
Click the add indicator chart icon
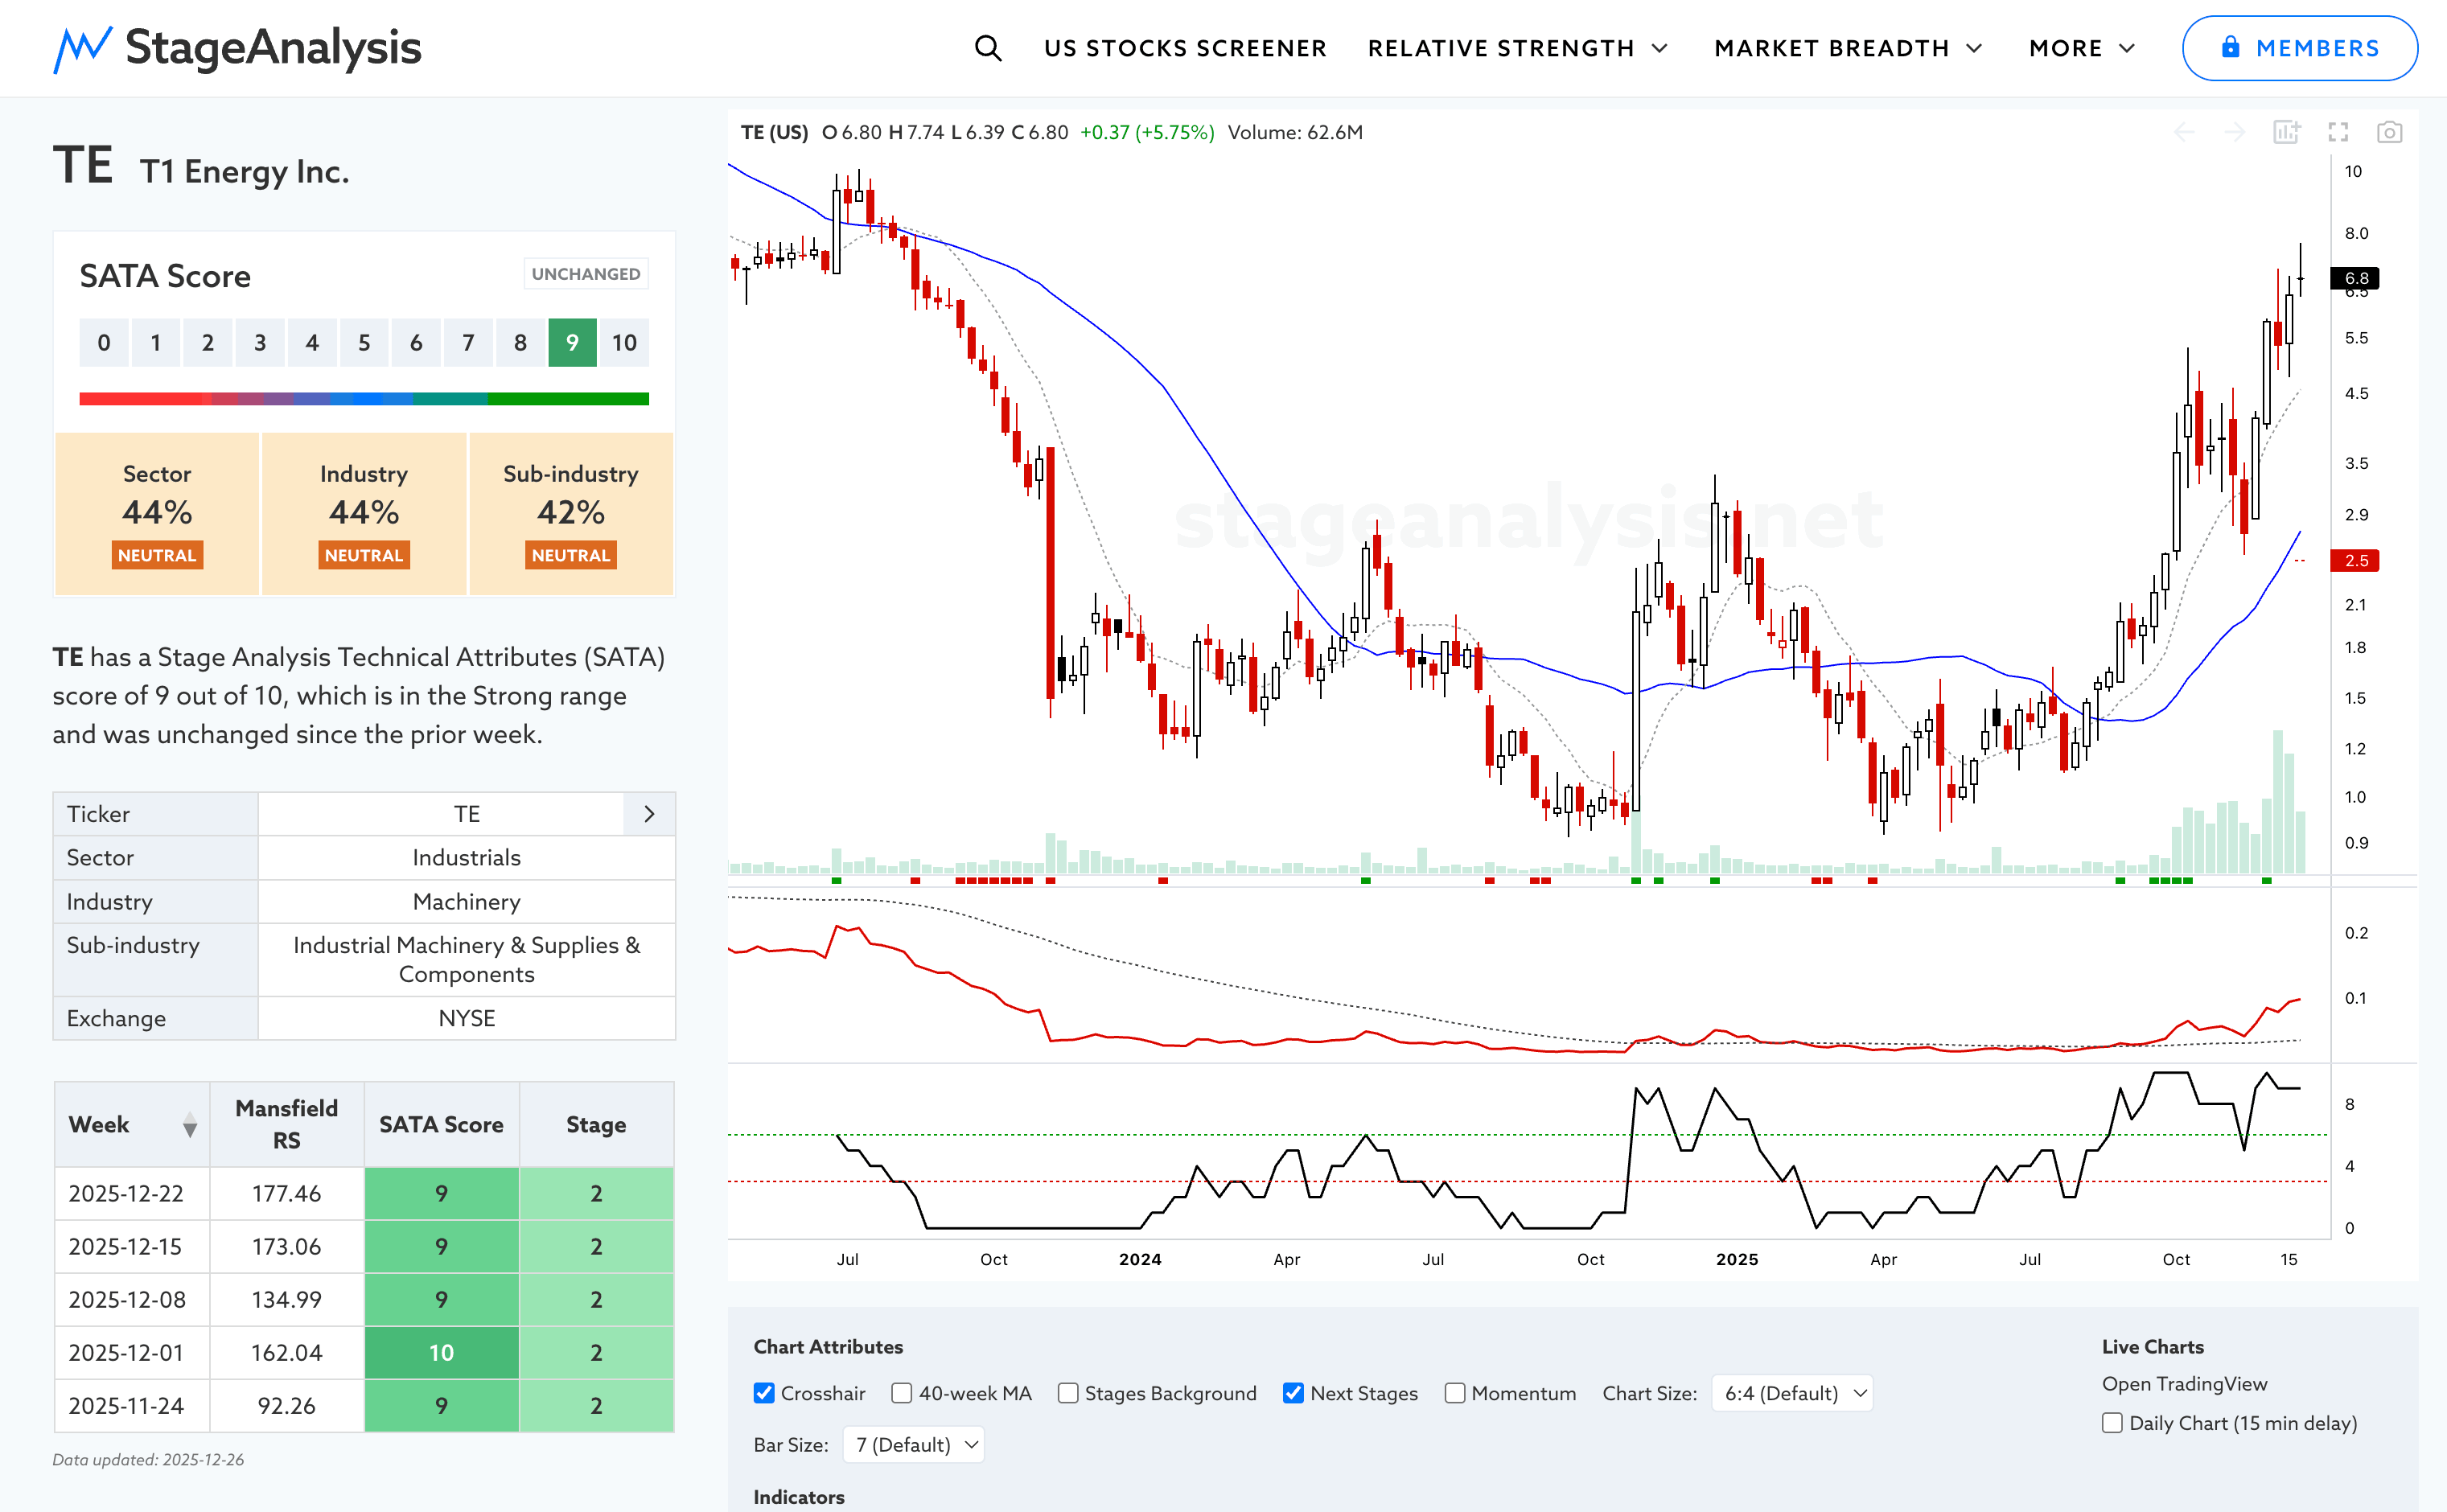2286,132
